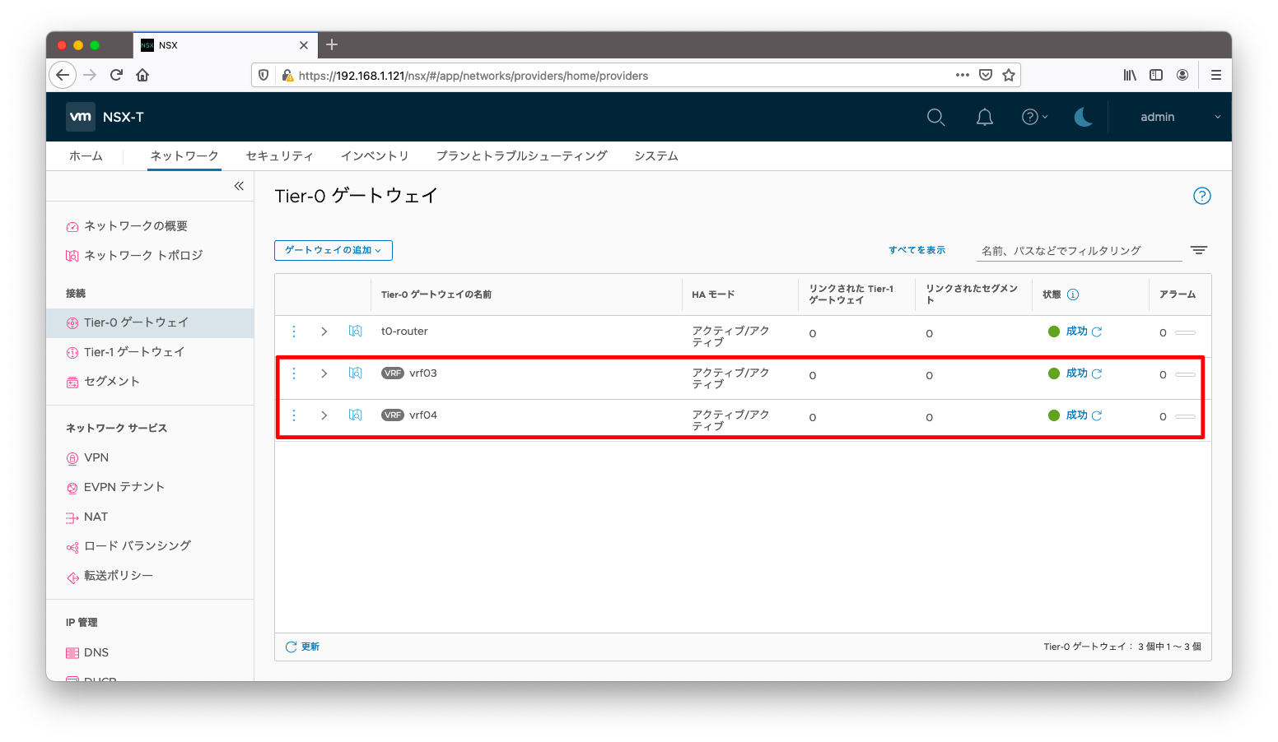Switch to the インベントリ tab
Viewport: 1278px width, 742px height.
pyautogui.click(x=375, y=155)
